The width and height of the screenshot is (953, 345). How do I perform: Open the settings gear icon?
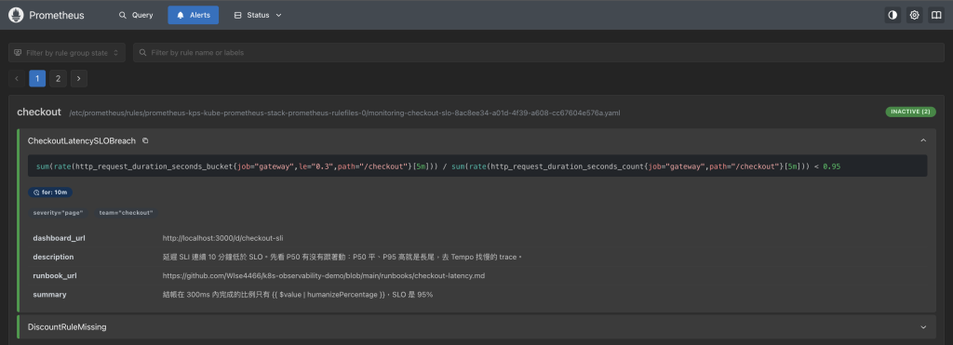pyautogui.click(x=915, y=15)
